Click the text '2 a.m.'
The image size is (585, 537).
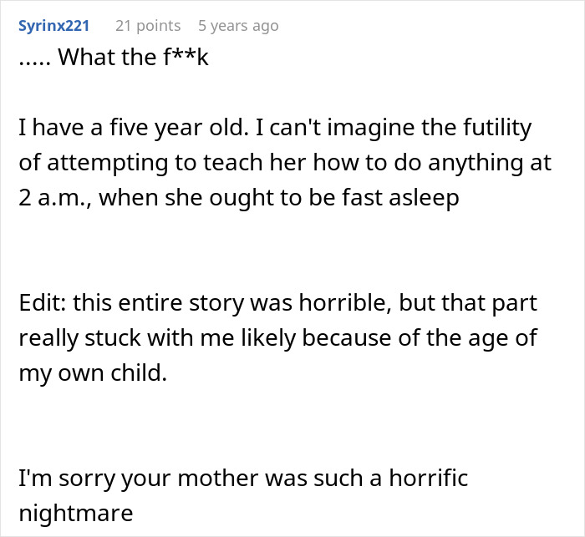click(x=50, y=200)
